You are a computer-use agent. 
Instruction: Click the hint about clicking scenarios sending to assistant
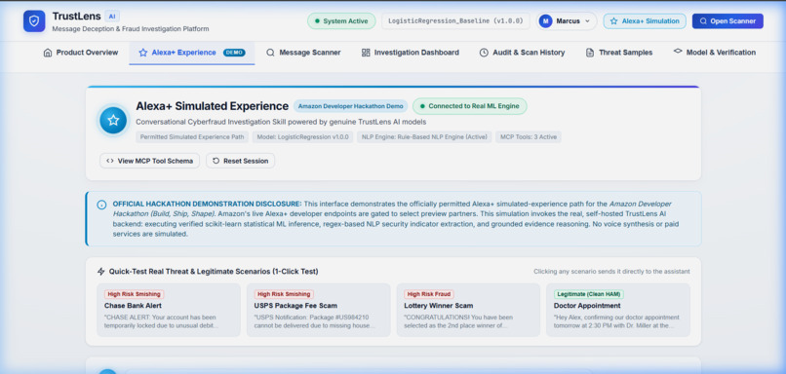point(611,272)
